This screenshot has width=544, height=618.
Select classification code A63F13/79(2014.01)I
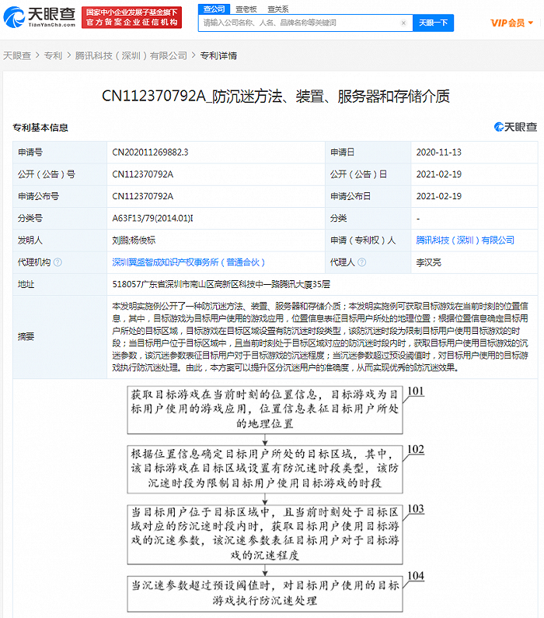point(152,218)
